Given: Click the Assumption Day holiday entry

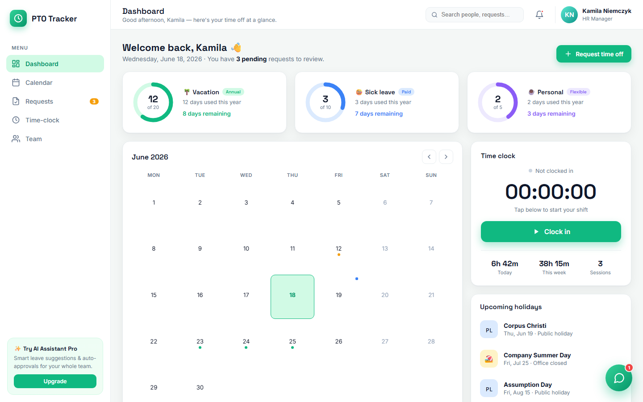Looking at the screenshot, I should tap(551, 389).
